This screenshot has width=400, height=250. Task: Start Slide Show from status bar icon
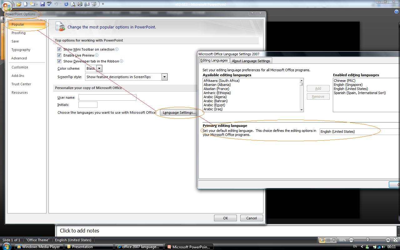coord(334,240)
